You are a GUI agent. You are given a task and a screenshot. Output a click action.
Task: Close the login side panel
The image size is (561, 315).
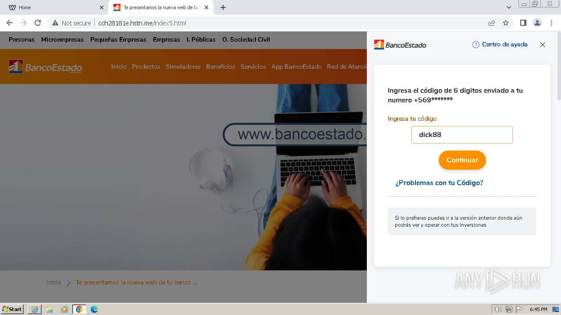[543, 45]
